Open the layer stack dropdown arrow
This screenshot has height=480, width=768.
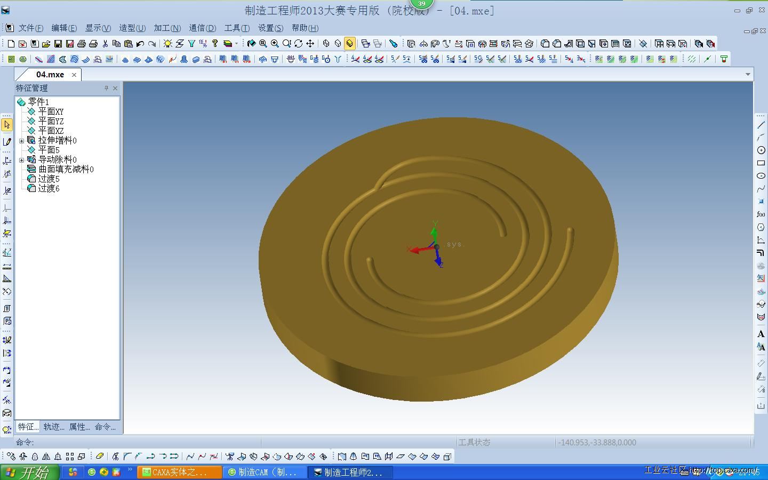[x=237, y=44]
